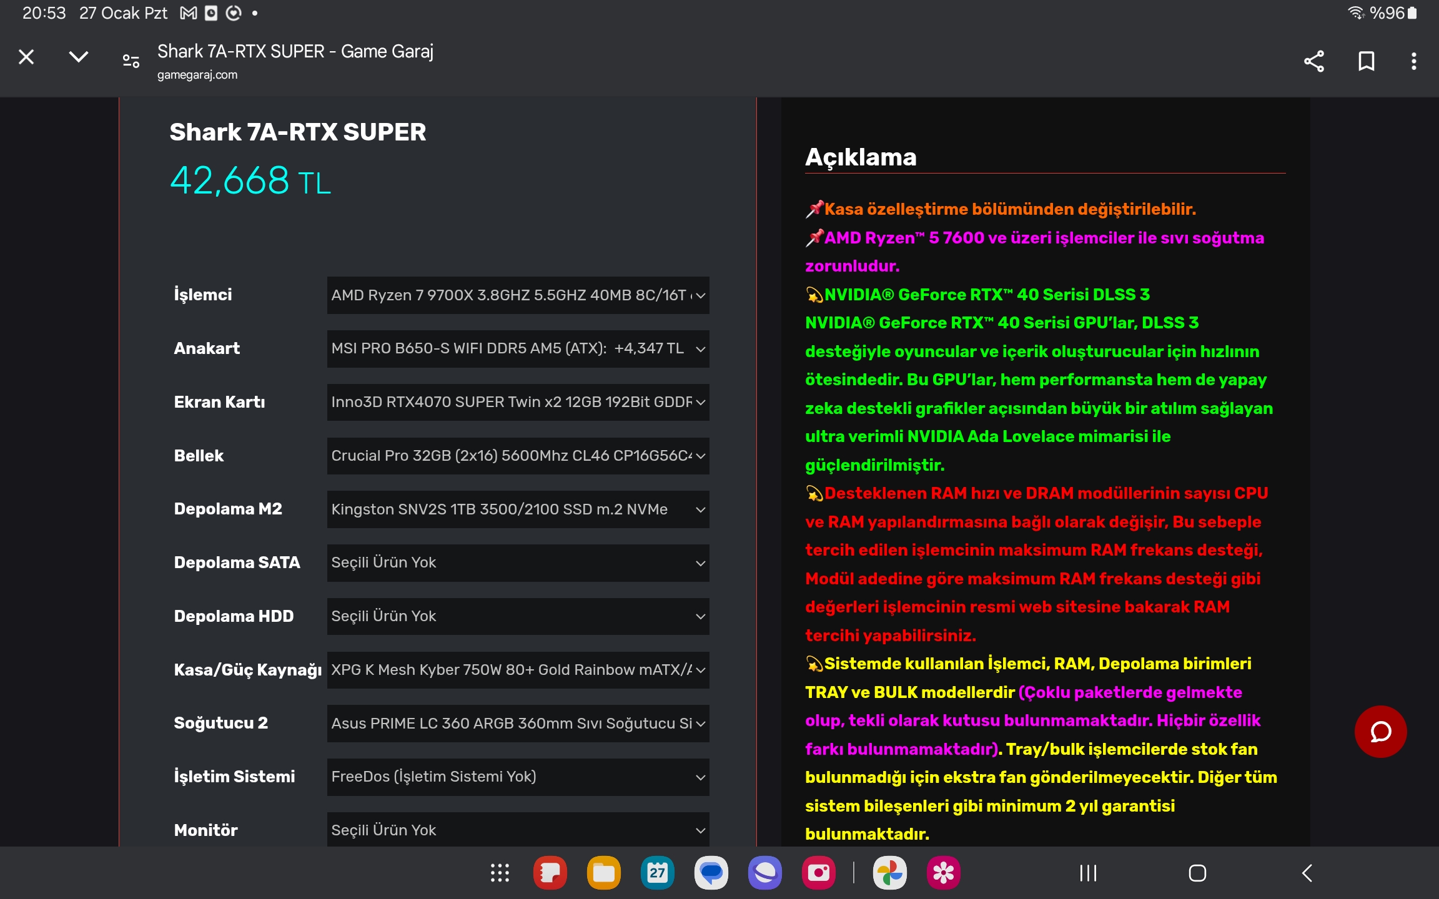This screenshot has height=899, width=1439.
Task: Click the İşlemci label
Action: (202, 295)
